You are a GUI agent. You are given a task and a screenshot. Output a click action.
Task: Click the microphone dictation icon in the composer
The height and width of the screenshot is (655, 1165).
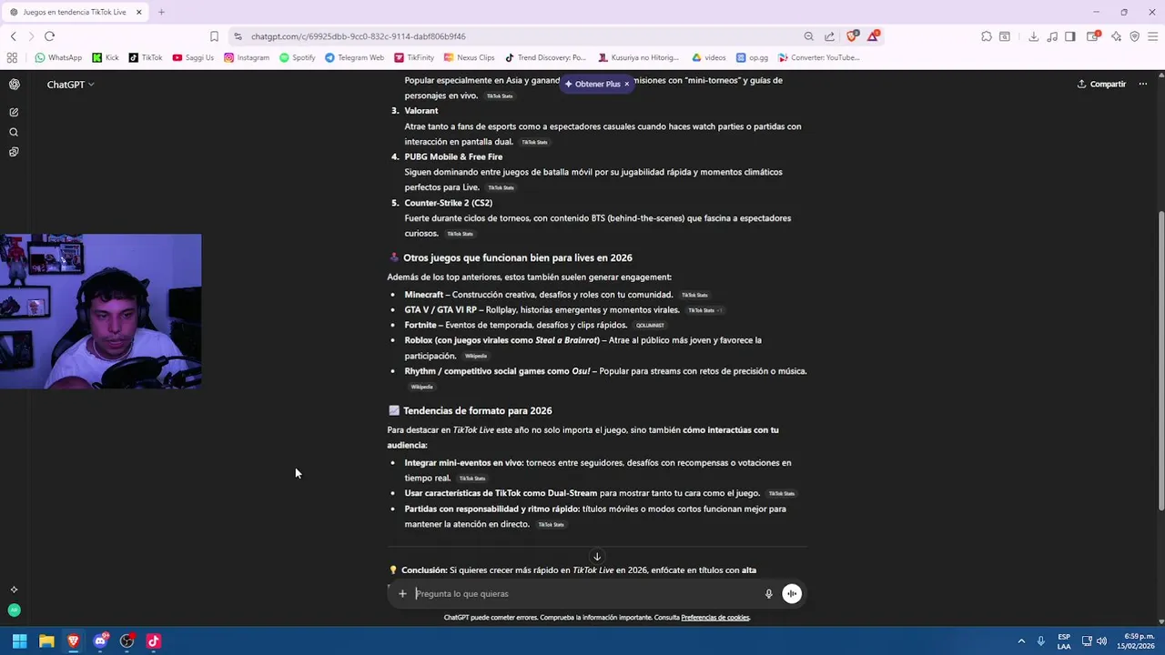[x=768, y=594]
